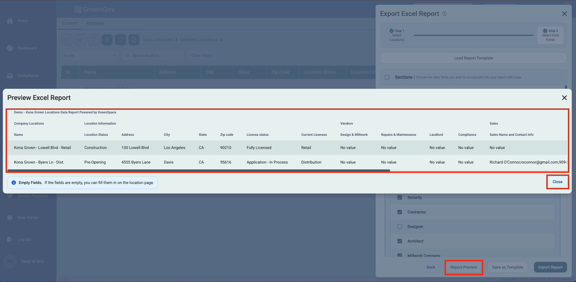Click the 'Pre-Opening' location status cell
The width and height of the screenshot is (576, 282).
pos(95,162)
